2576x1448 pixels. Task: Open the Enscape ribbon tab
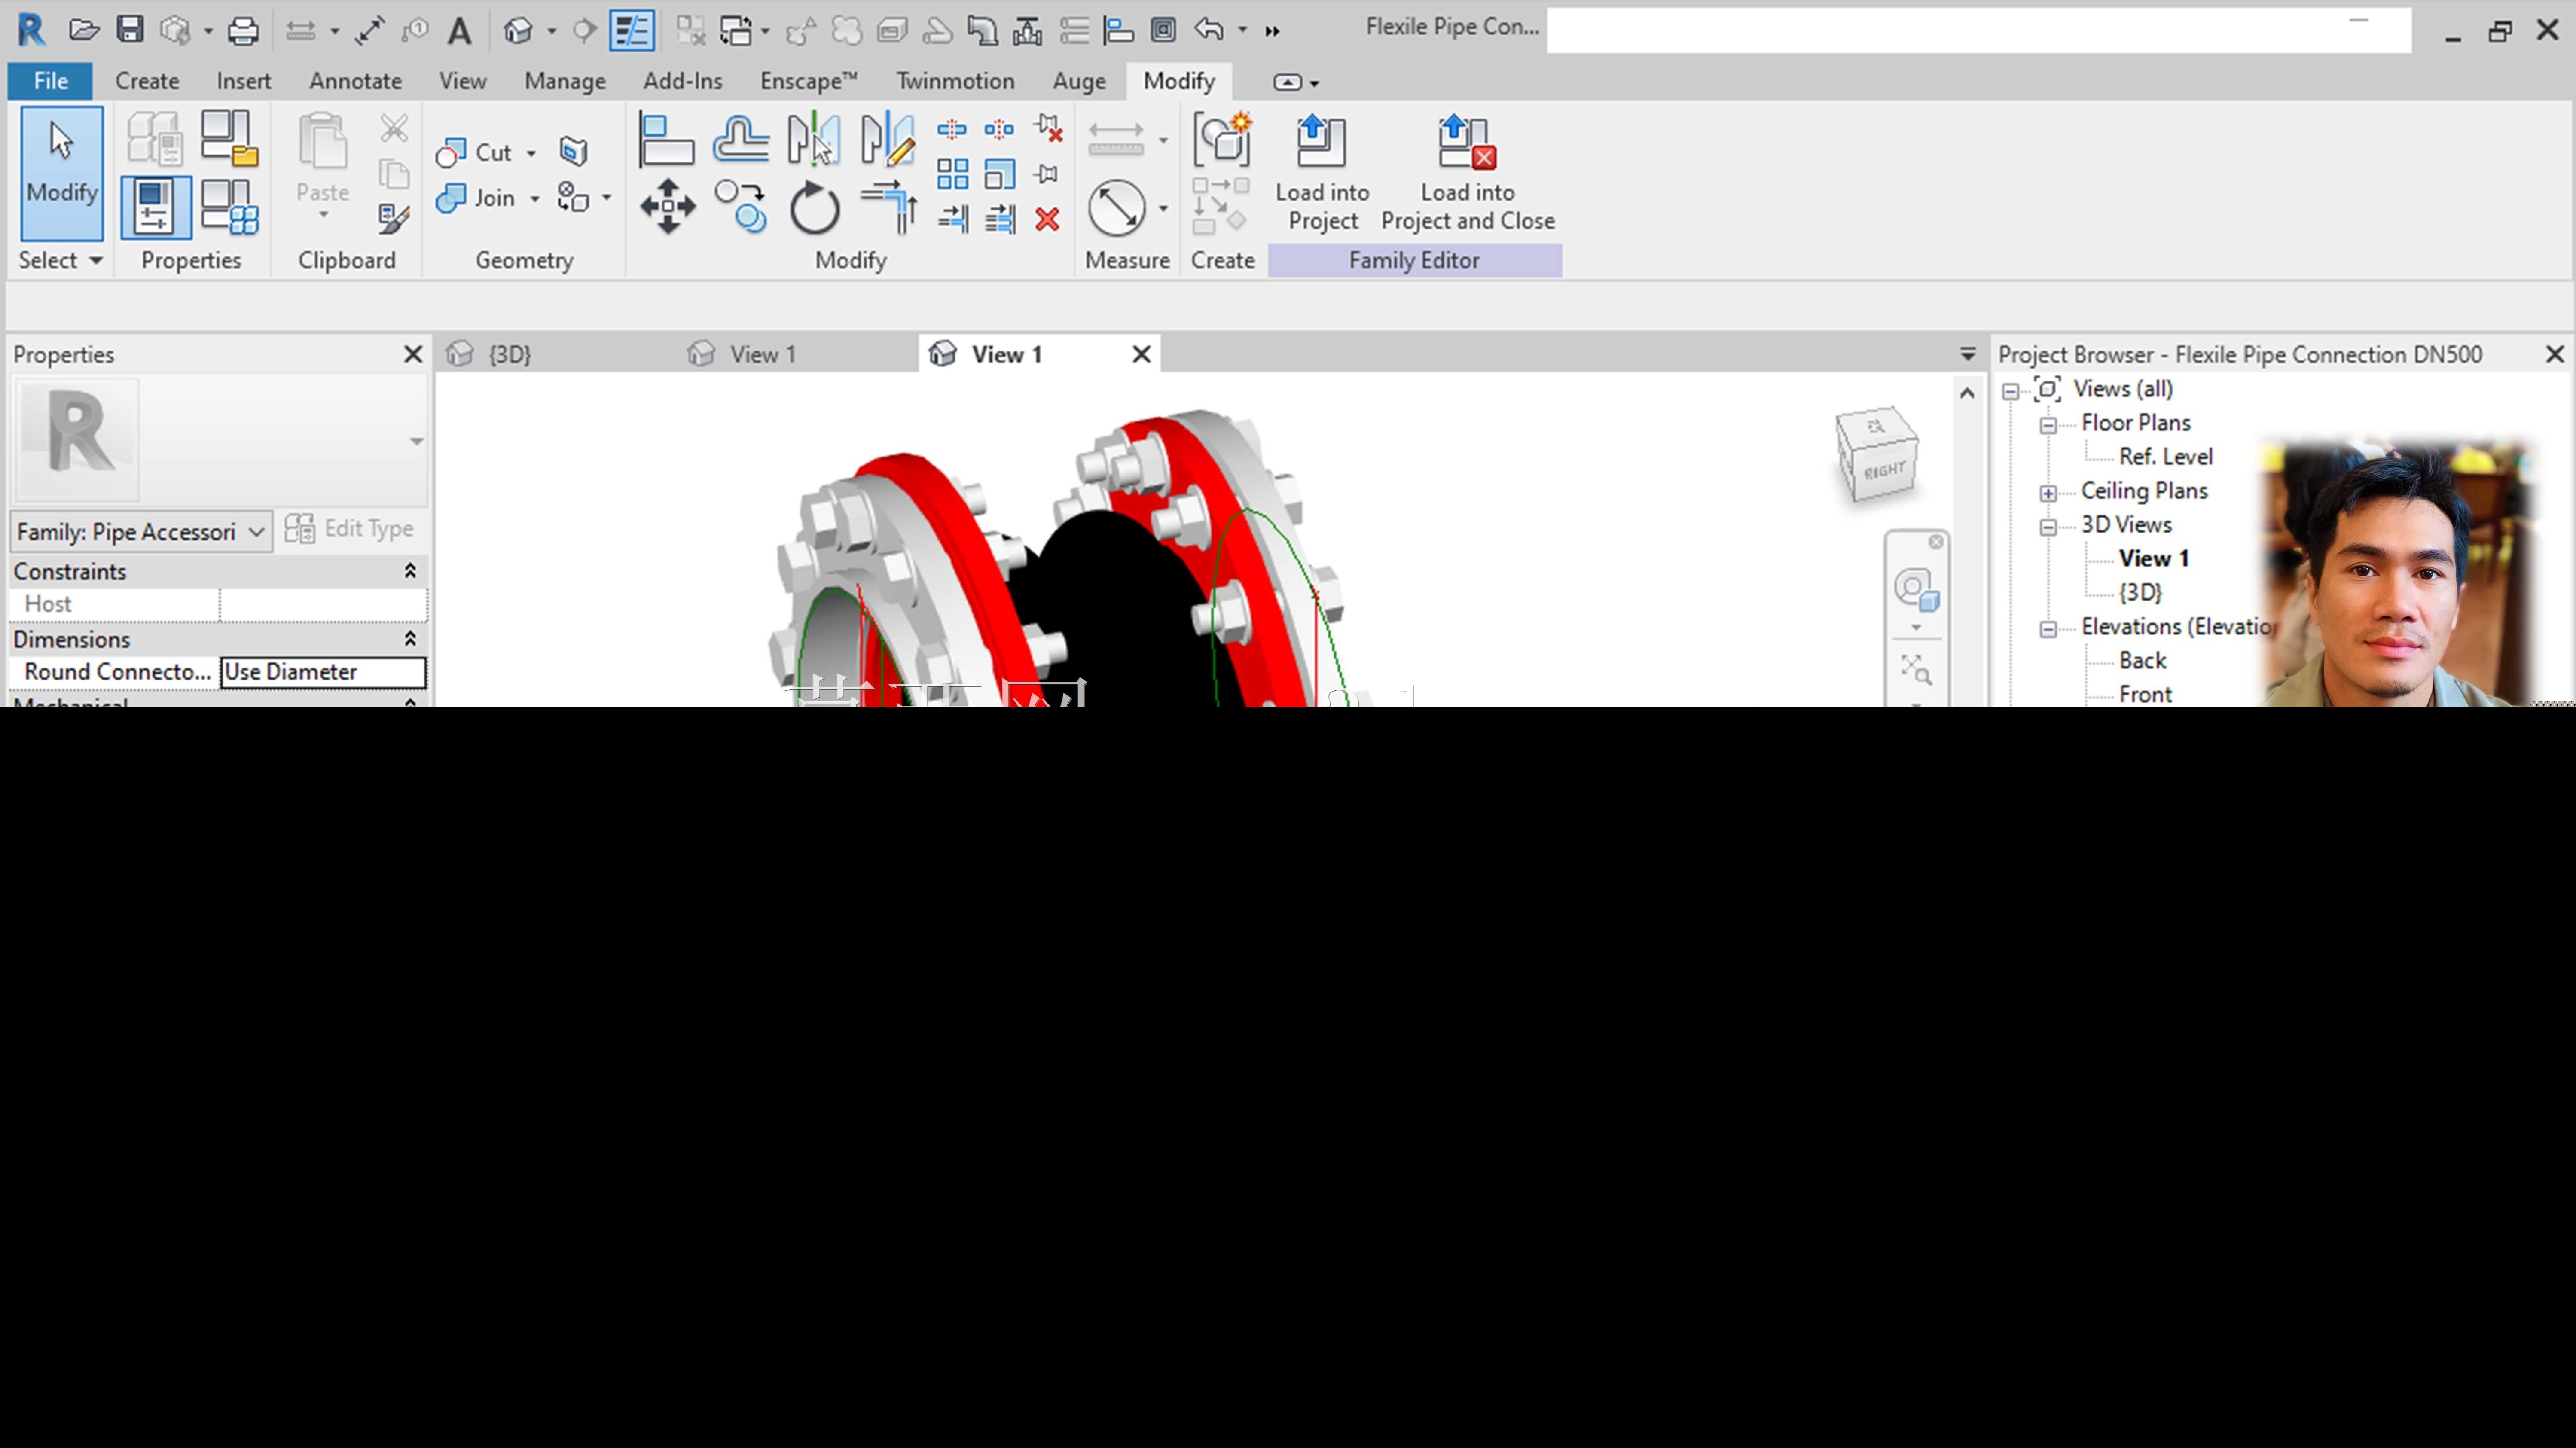click(x=808, y=81)
